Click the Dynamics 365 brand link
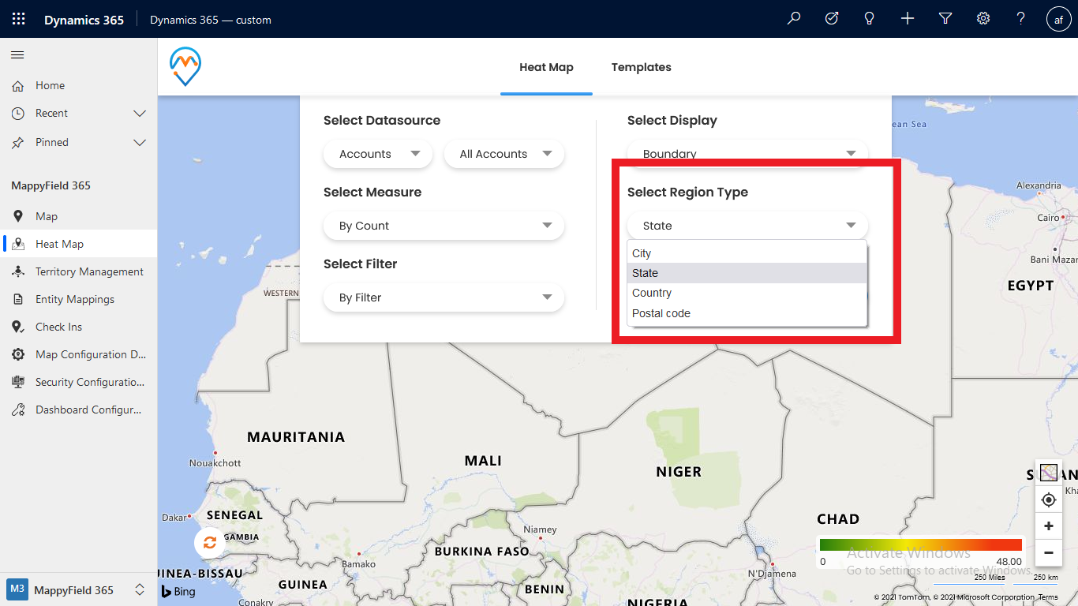 (x=84, y=20)
